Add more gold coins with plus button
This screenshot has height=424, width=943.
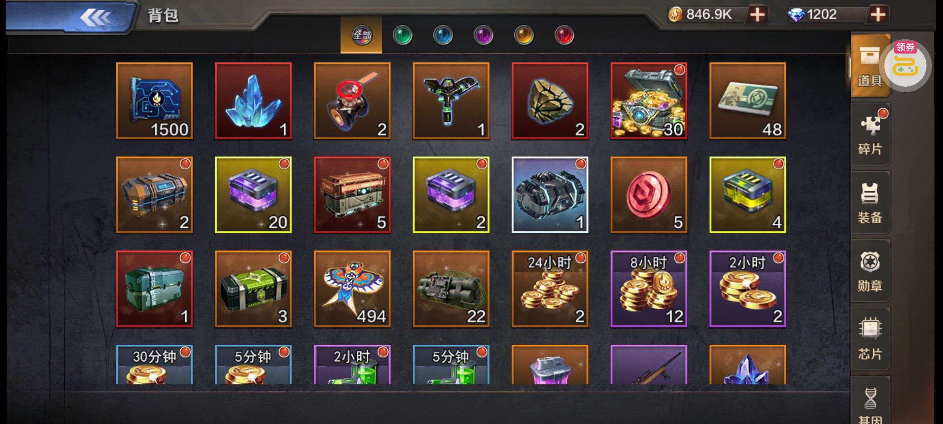758,15
